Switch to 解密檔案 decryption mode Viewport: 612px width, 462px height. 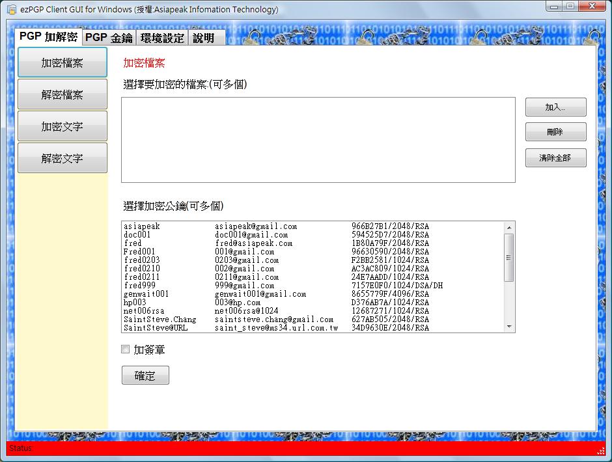62,94
